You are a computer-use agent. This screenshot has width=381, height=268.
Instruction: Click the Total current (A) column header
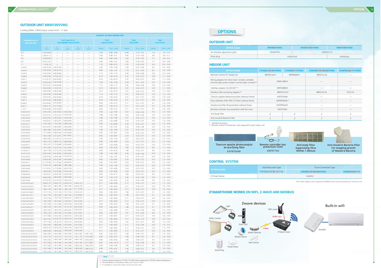(x=160, y=41)
